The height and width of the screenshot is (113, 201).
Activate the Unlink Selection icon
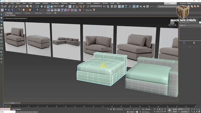(13, 6)
